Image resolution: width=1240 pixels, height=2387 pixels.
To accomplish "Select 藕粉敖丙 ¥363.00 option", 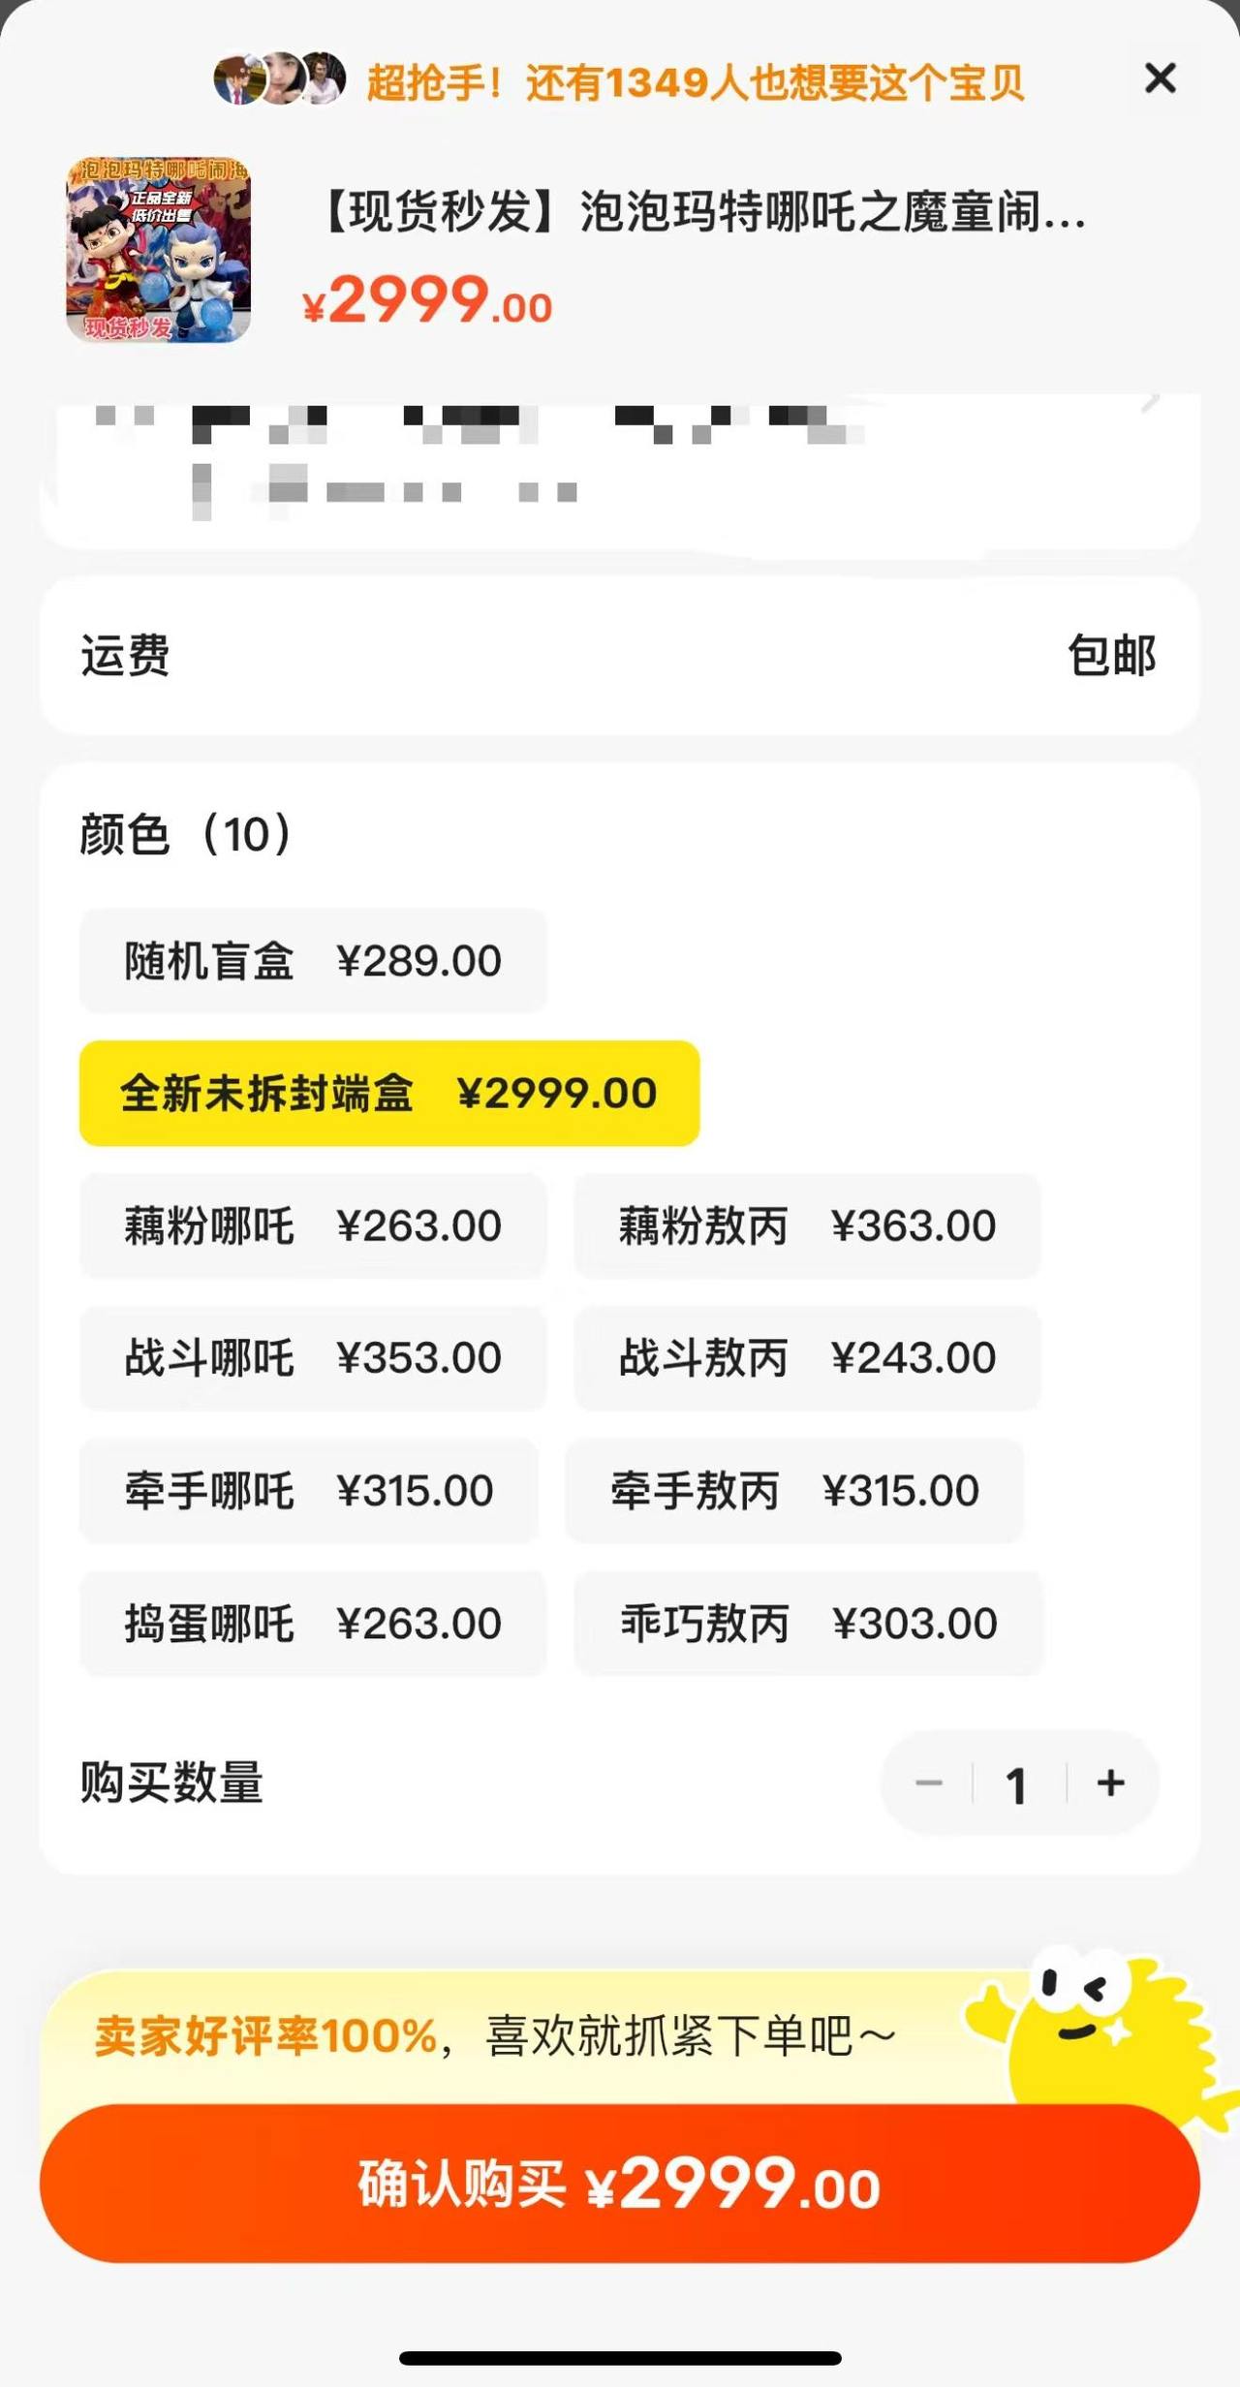I will coord(807,1225).
